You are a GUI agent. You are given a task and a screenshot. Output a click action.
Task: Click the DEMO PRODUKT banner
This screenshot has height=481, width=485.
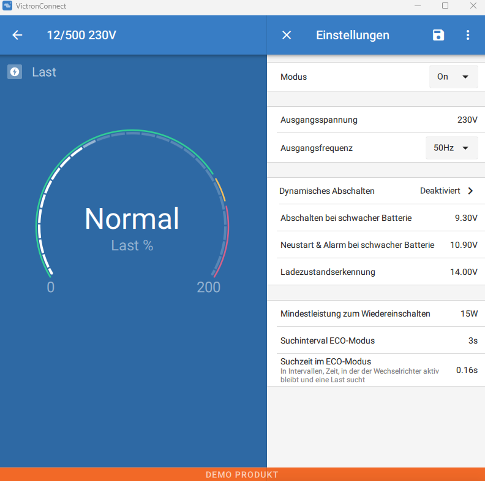(242, 474)
